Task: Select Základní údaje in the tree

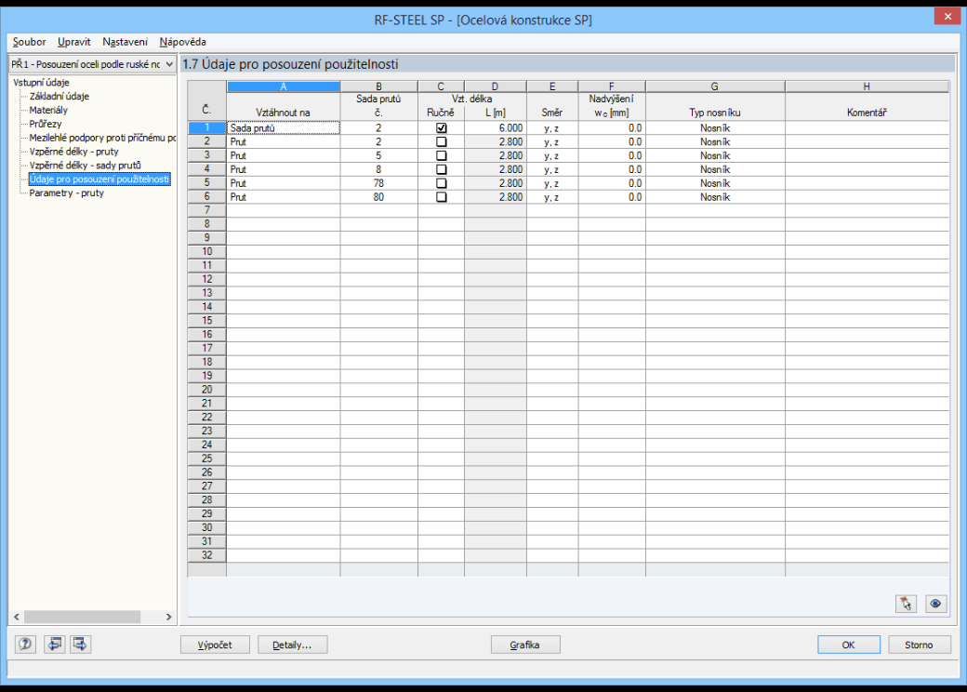Action: click(x=60, y=96)
